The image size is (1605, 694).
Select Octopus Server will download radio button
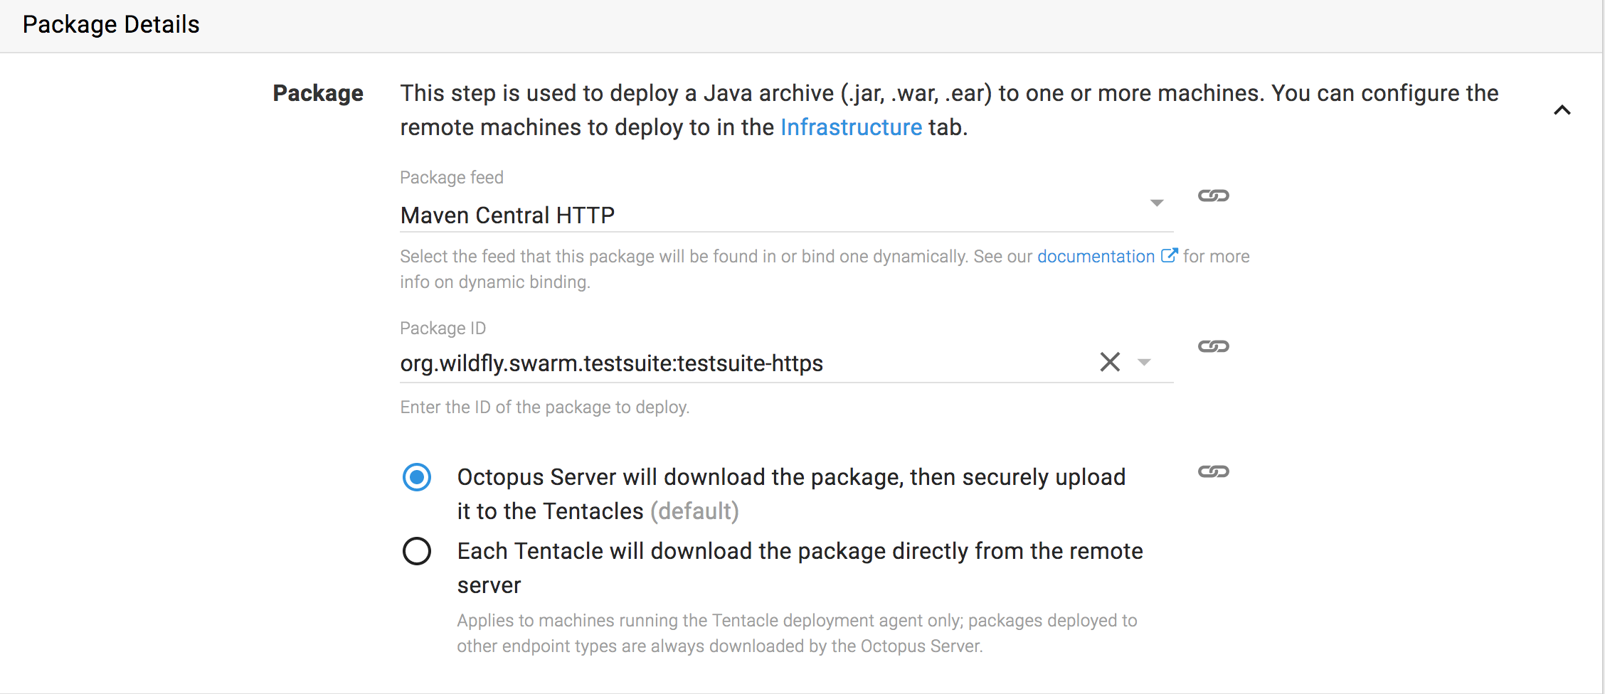[417, 477]
